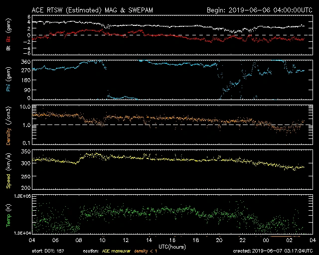
Task: Click the yellow speed trace near 16 UTC
Action: click(172, 160)
